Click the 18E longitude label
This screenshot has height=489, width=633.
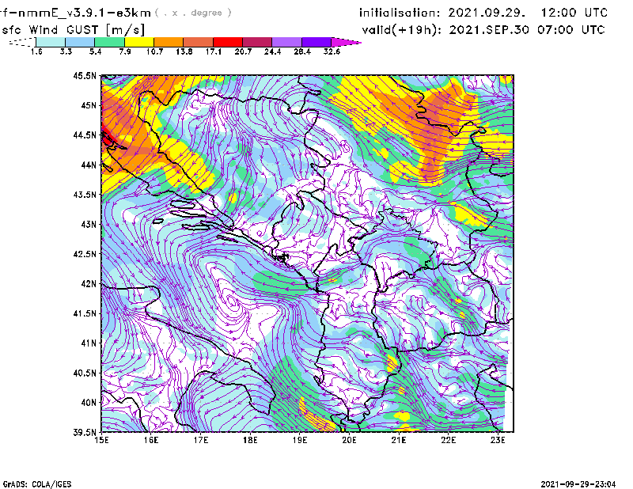(x=250, y=440)
